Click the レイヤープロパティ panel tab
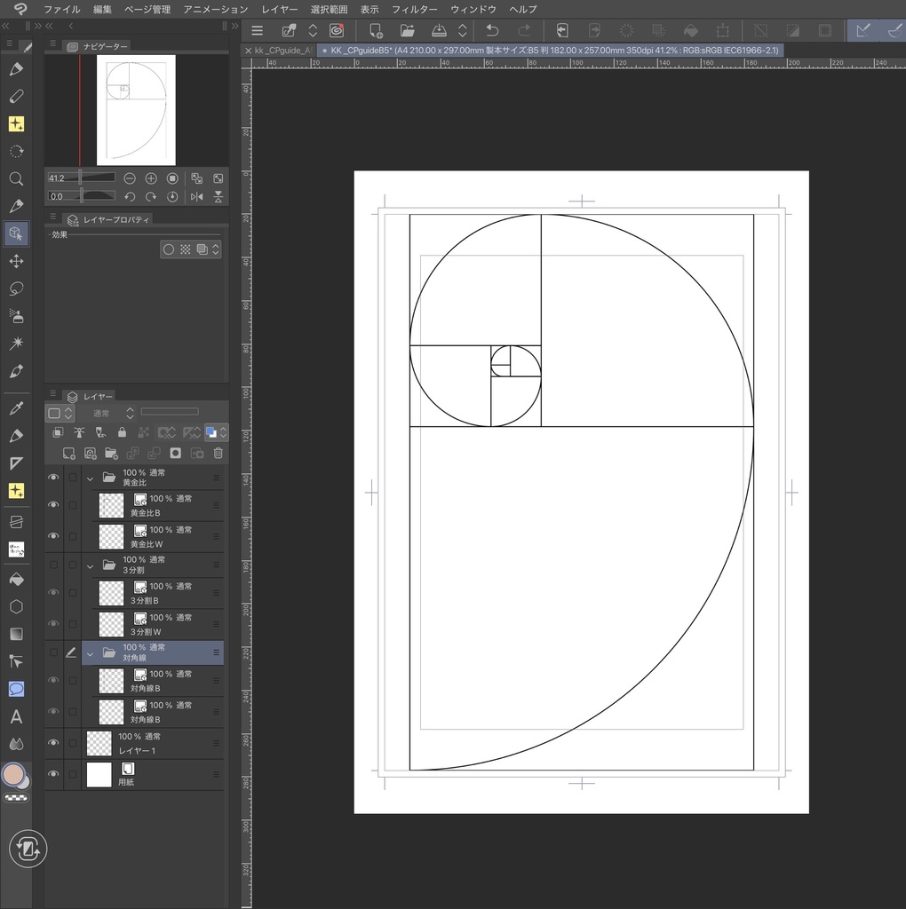 [x=108, y=219]
